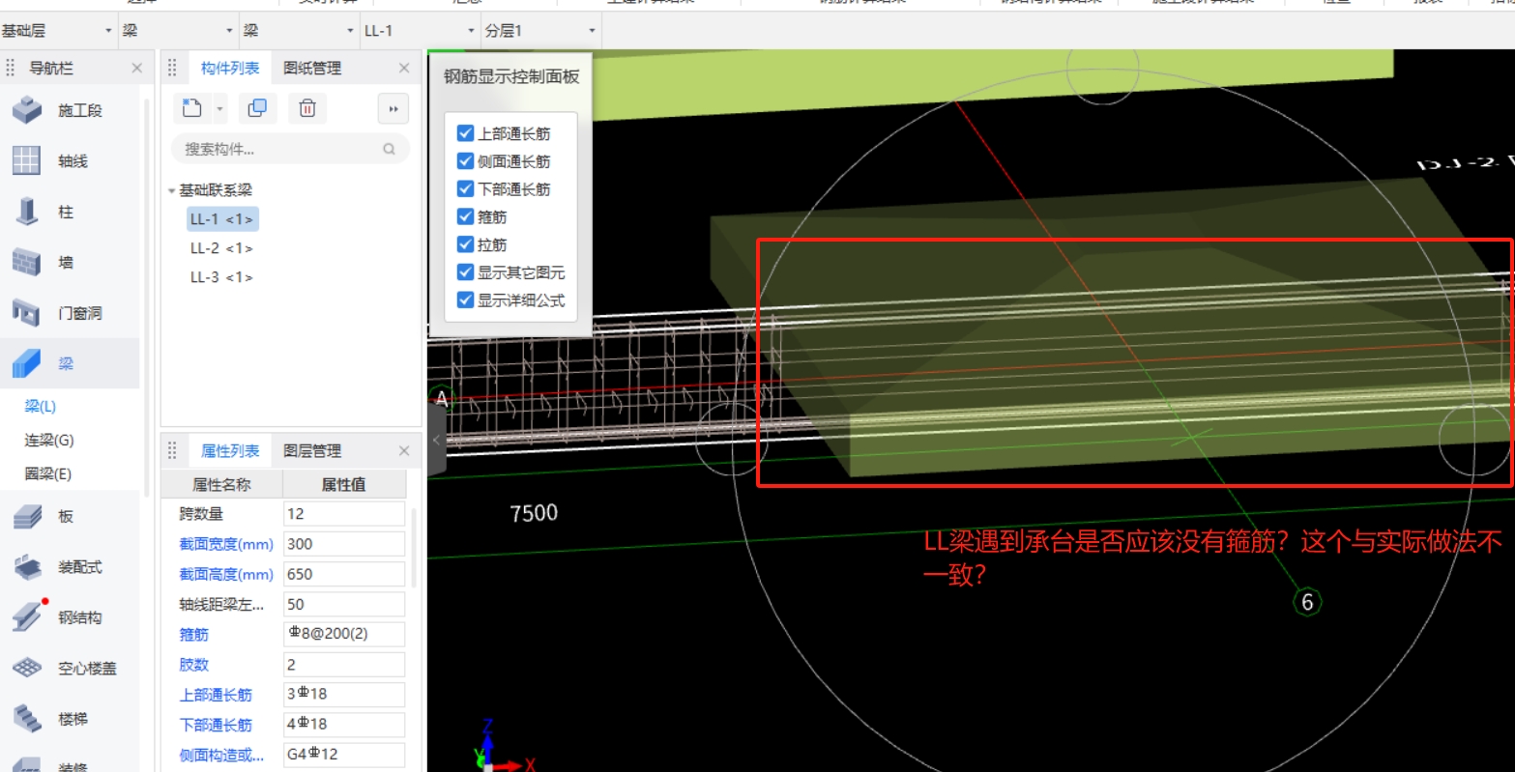Open the first 梁 category dropdown
This screenshot has width=1515, height=772.
click(x=178, y=31)
